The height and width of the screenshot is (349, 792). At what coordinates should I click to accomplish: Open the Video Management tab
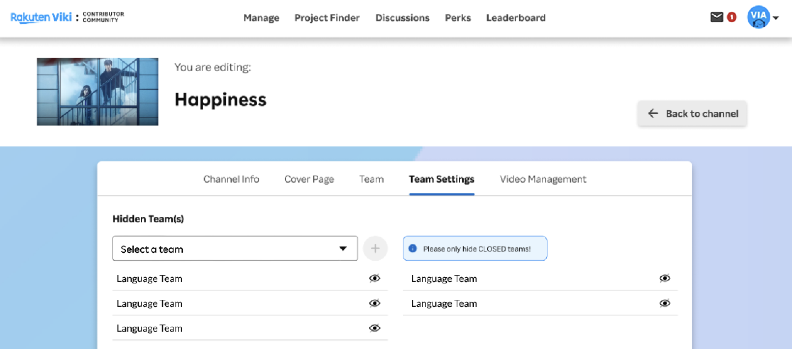point(543,179)
